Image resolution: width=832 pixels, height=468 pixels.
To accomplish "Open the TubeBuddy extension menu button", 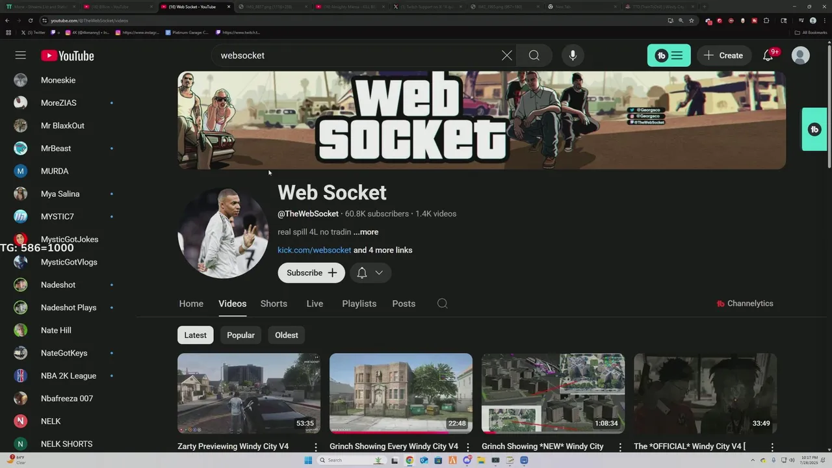I will pyautogui.click(x=669, y=55).
